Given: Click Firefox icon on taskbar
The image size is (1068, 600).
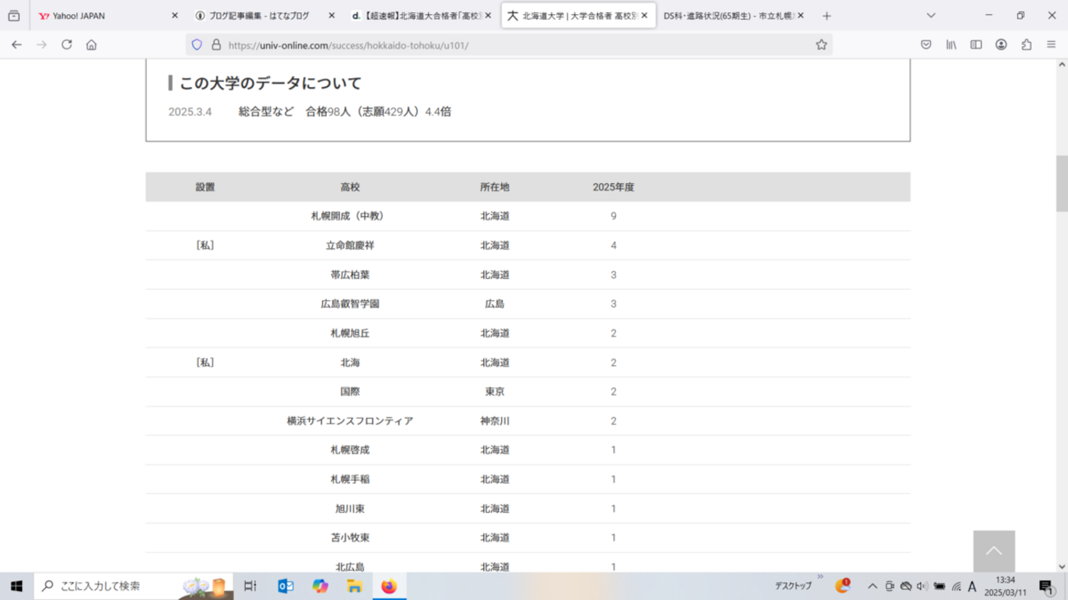Looking at the screenshot, I should click(x=389, y=586).
